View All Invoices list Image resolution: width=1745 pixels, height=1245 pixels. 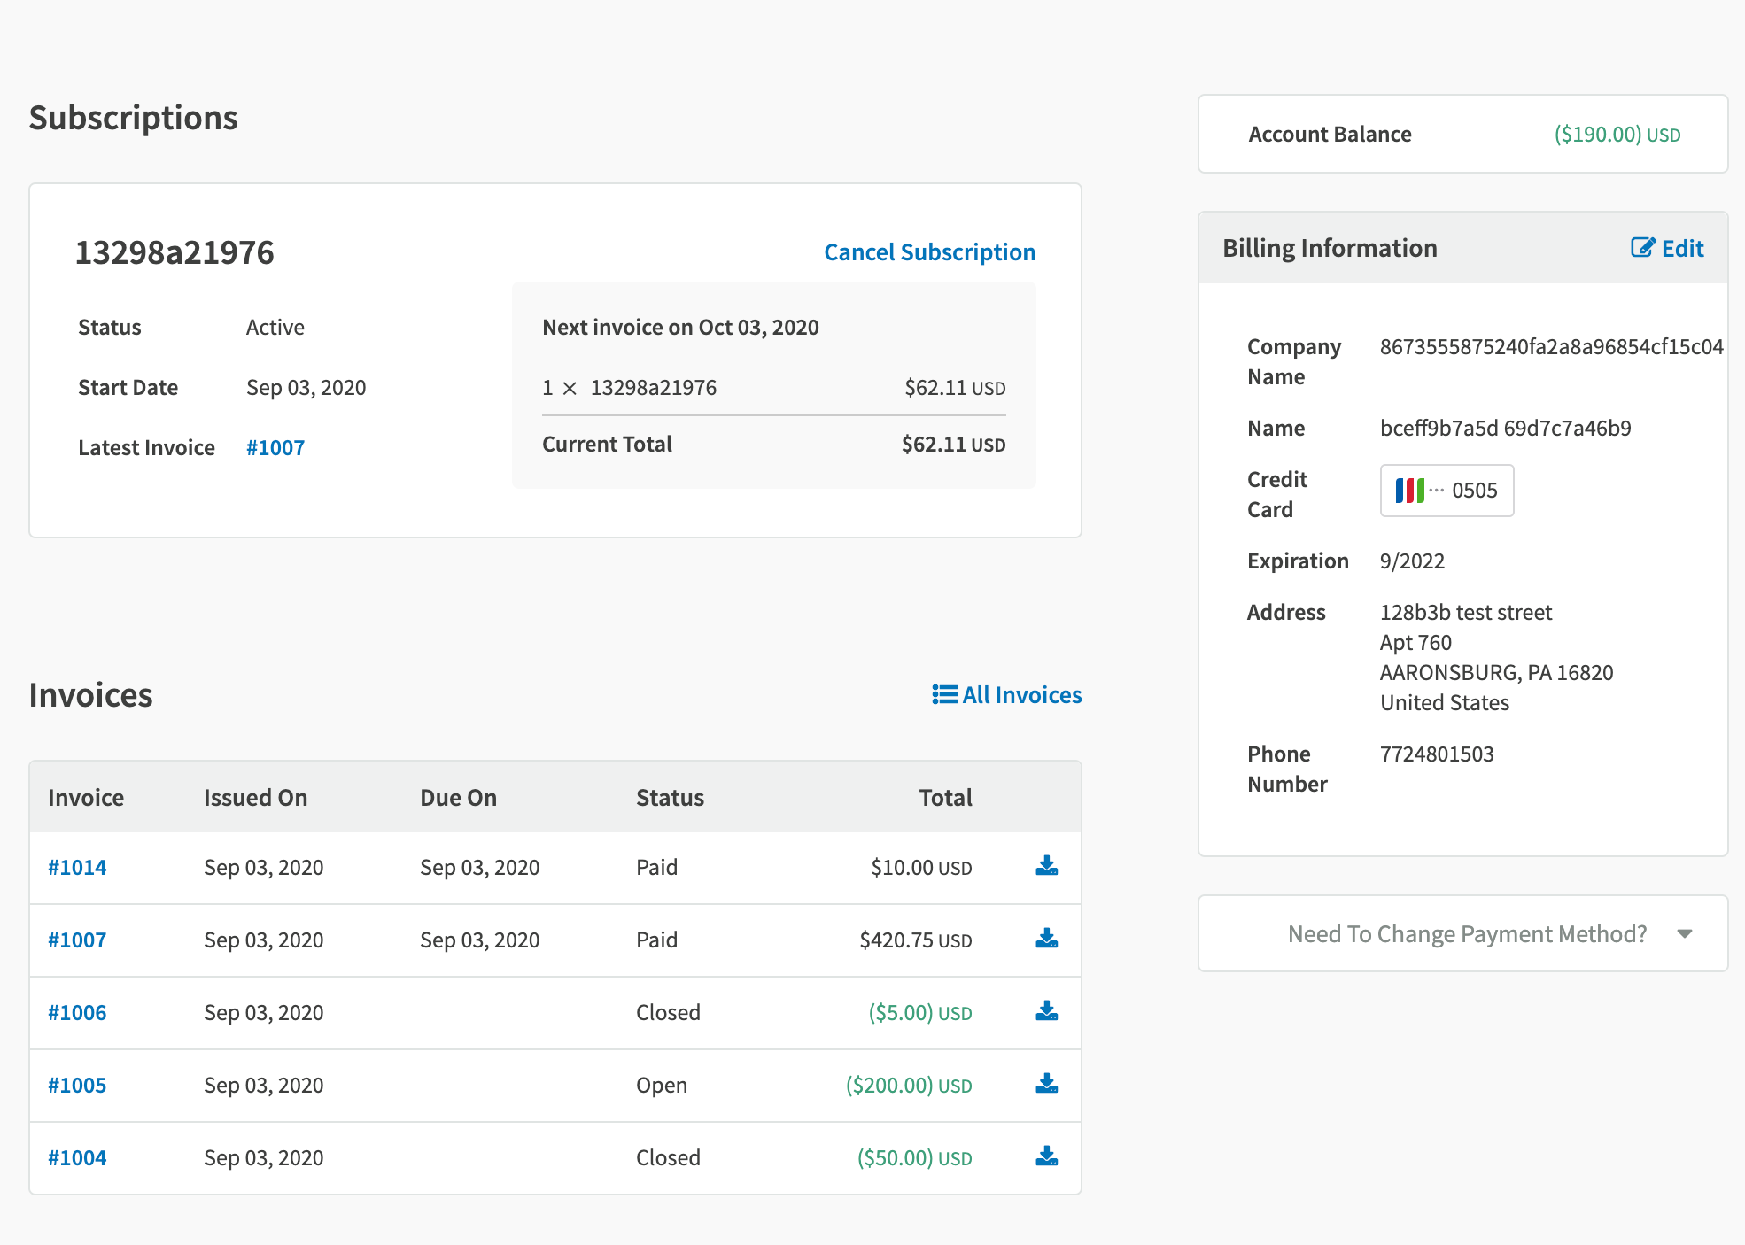[x=1021, y=695]
